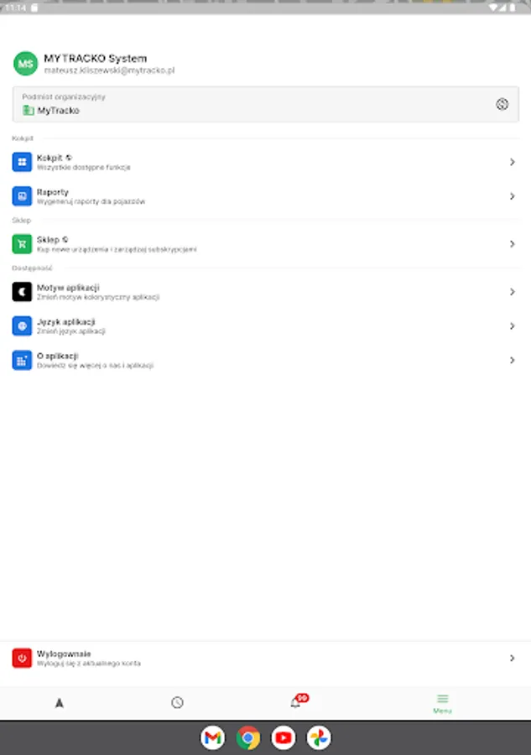Expand Kokpit row with its chevron

coord(513,162)
